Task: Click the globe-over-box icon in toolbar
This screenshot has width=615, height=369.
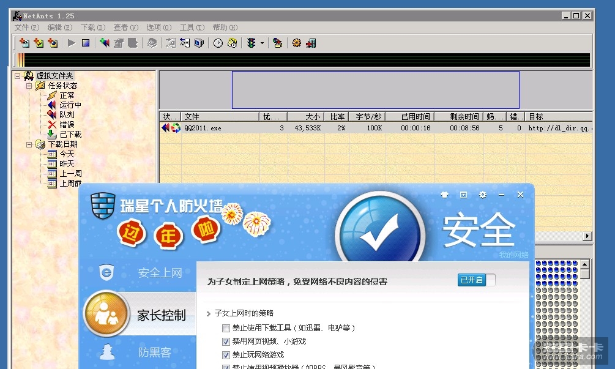Action: (x=277, y=43)
